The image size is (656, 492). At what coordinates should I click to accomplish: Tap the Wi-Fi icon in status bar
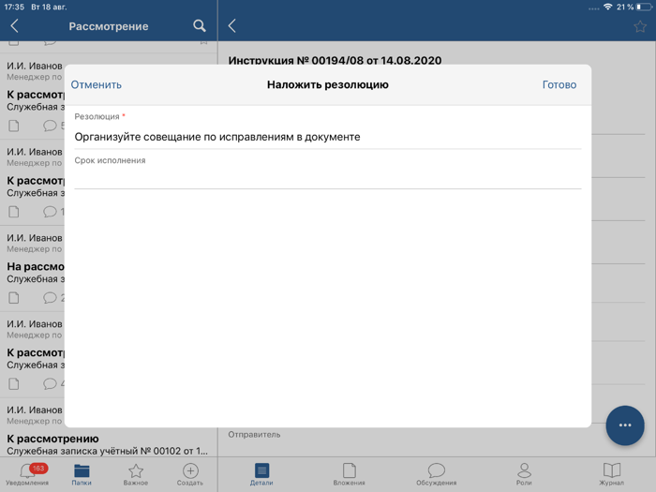tap(607, 7)
